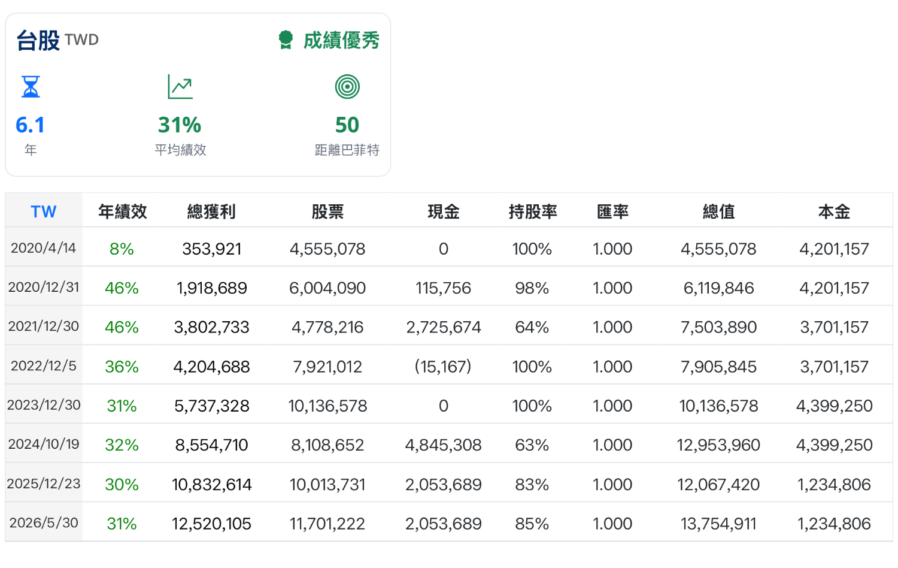
Task: Click the hourglass icon above 6.1
Action: [31, 87]
